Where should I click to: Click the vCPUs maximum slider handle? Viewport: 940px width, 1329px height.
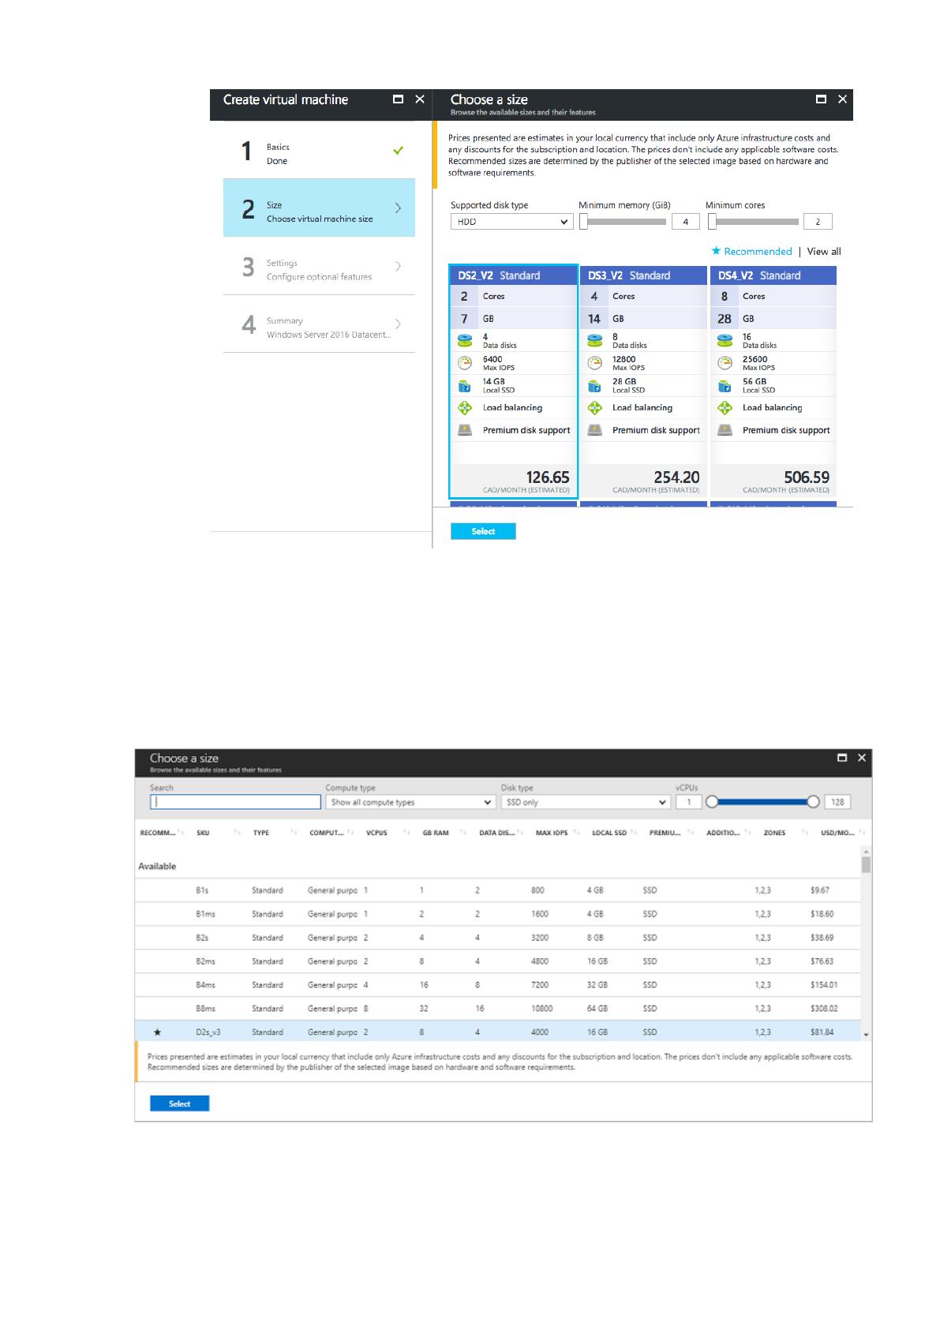click(813, 802)
